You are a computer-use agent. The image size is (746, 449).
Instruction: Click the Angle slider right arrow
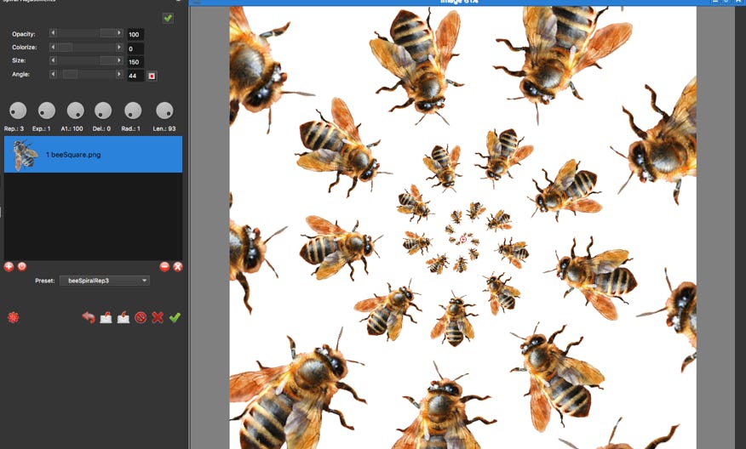point(119,74)
